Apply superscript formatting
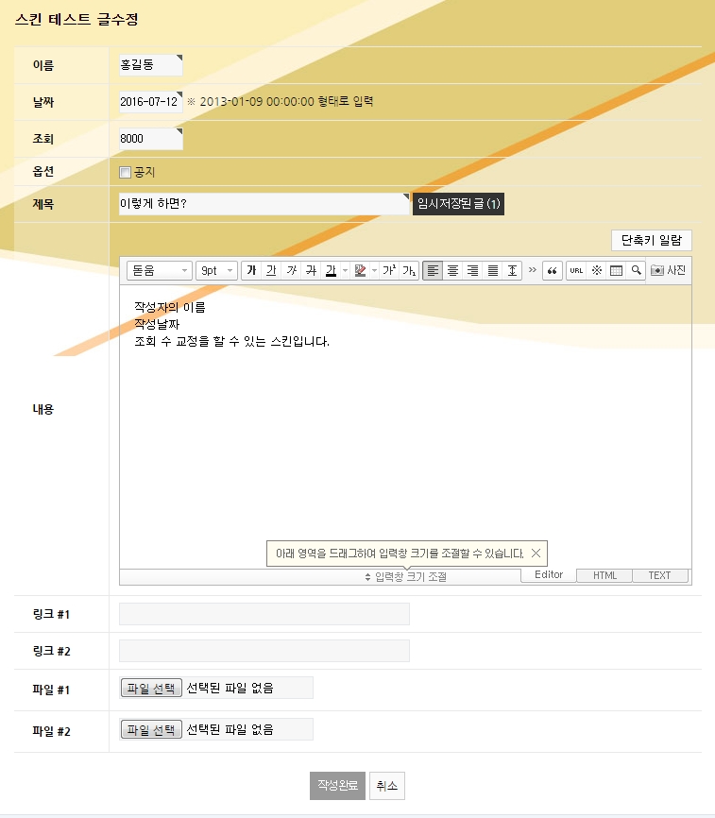Screen dimensions: 715x818 coord(389,270)
